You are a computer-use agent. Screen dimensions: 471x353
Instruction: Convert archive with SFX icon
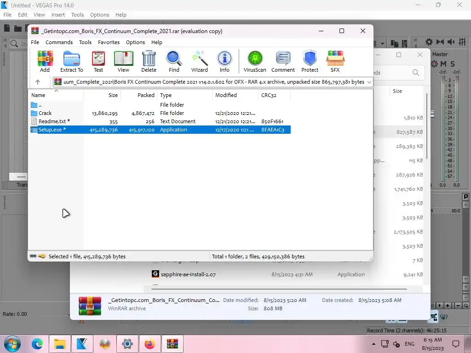point(335,62)
